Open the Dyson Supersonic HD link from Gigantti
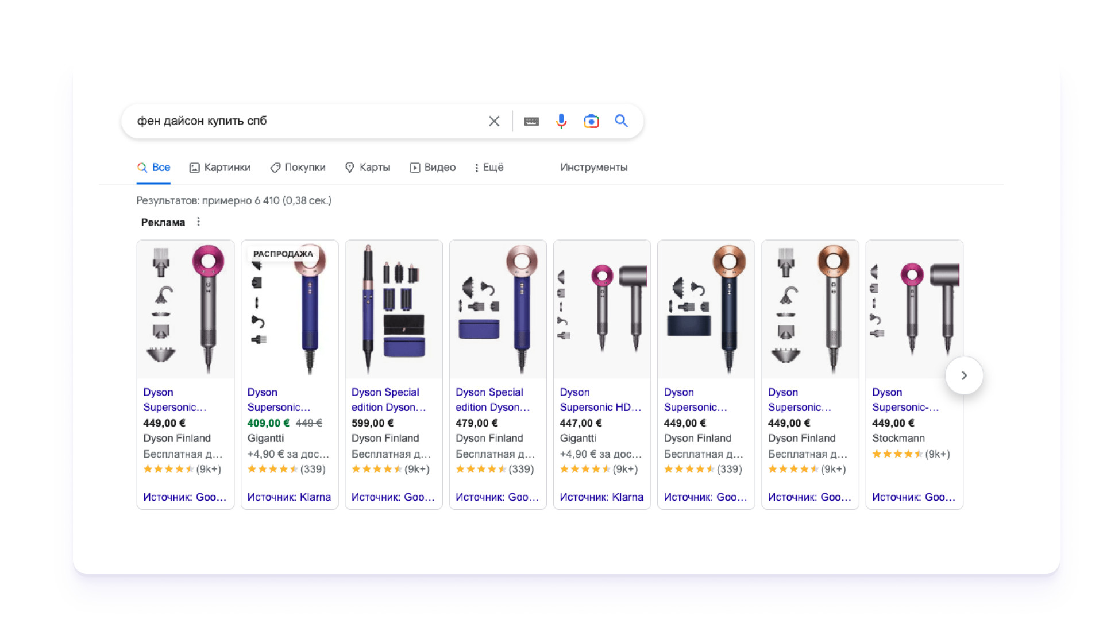1103x620 pixels. (600, 400)
